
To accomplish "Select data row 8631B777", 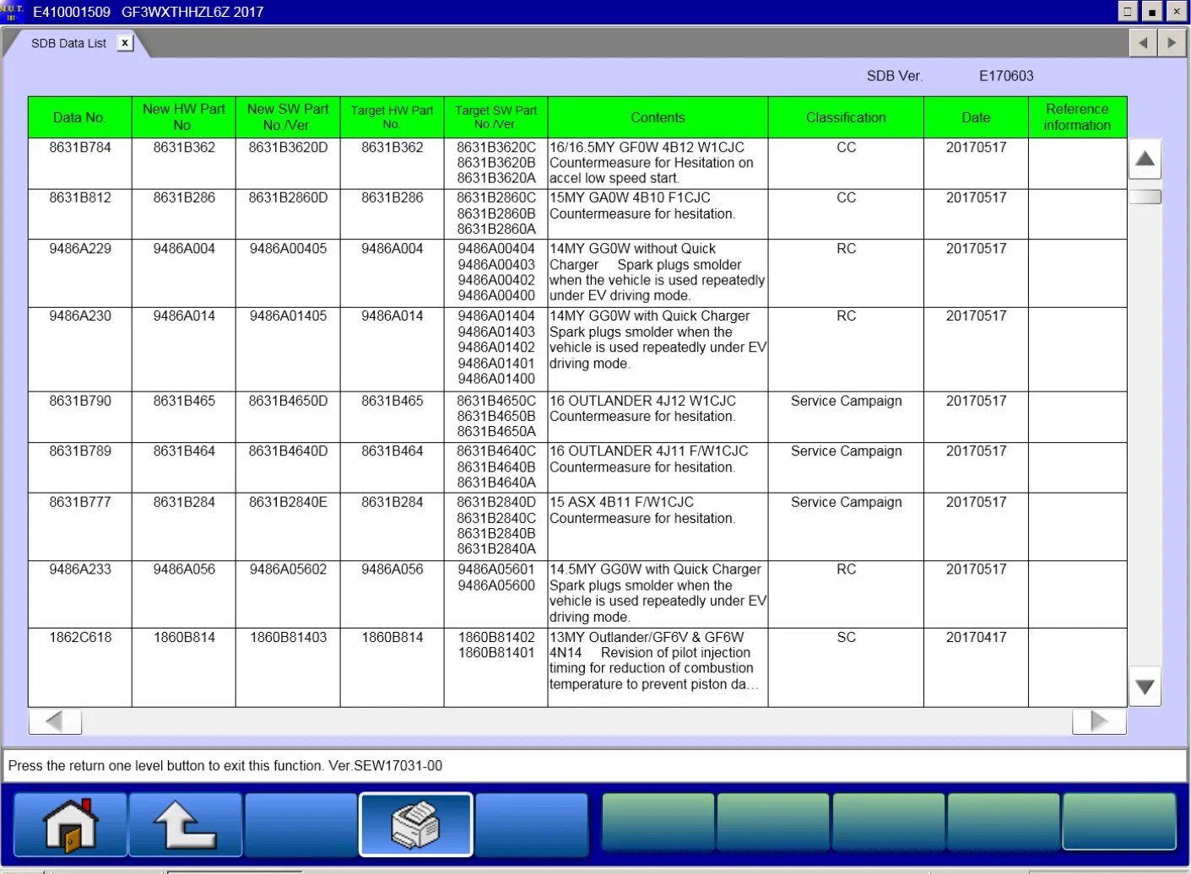I will (x=577, y=526).
